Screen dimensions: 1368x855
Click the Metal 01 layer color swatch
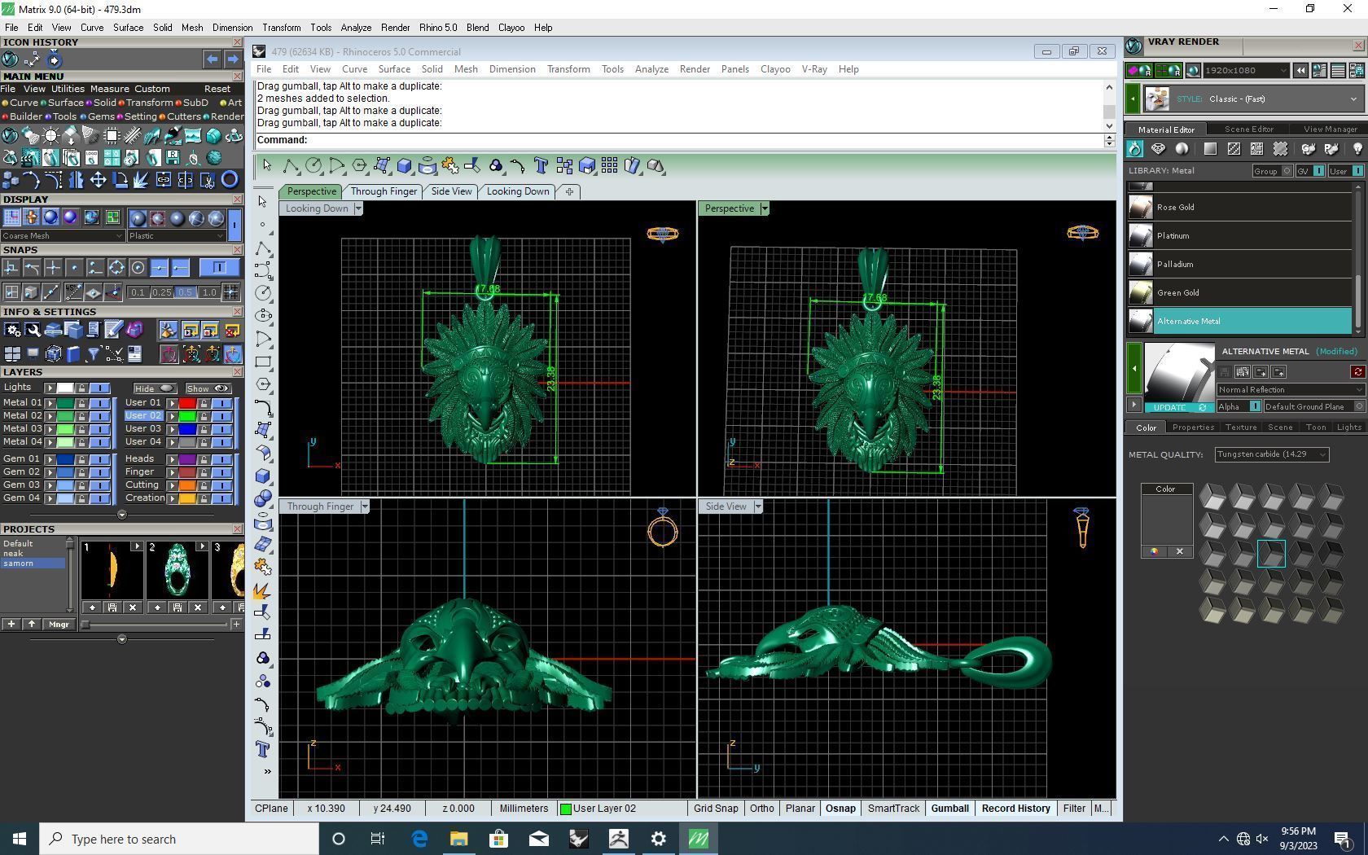point(65,403)
